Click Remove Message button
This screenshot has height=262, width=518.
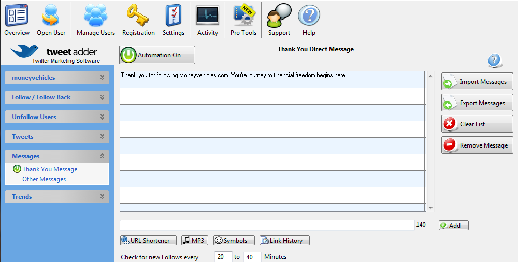coord(477,145)
